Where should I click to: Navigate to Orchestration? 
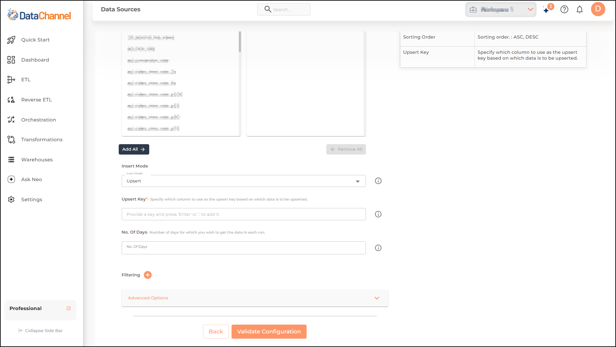[39, 120]
